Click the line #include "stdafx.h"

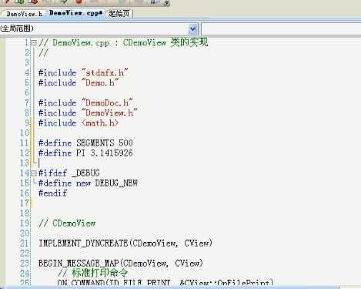[x=83, y=73]
